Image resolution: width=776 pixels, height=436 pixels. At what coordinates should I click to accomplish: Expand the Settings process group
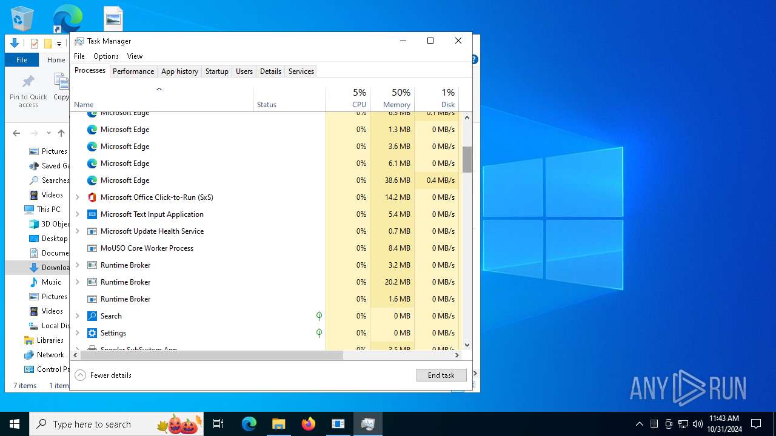click(x=77, y=333)
